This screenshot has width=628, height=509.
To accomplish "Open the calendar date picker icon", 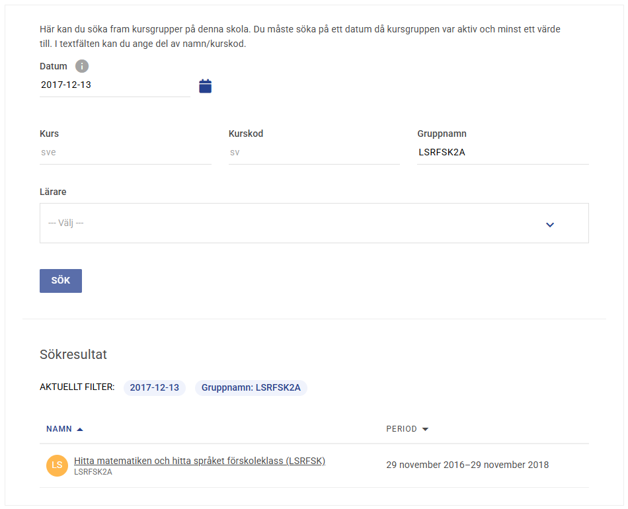I will click(205, 86).
